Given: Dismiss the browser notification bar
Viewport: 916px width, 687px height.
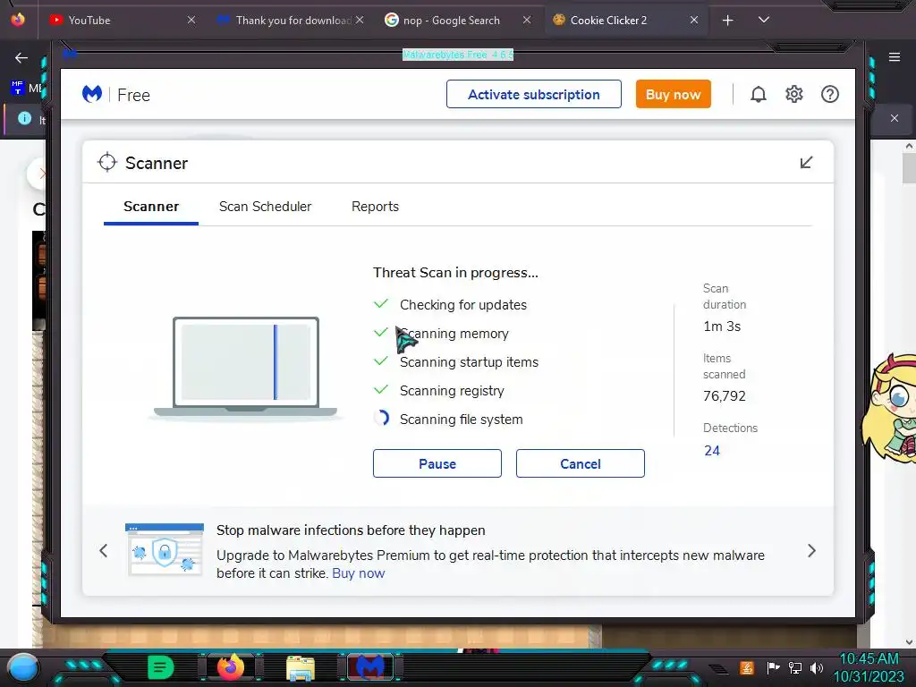Looking at the screenshot, I should pos(895,118).
